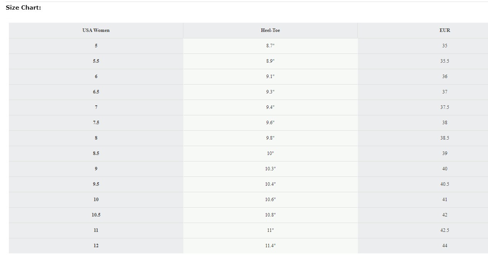Select USA Women size 9.5 cell
Image resolution: width=488 pixels, height=268 pixels.
pos(96,184)
